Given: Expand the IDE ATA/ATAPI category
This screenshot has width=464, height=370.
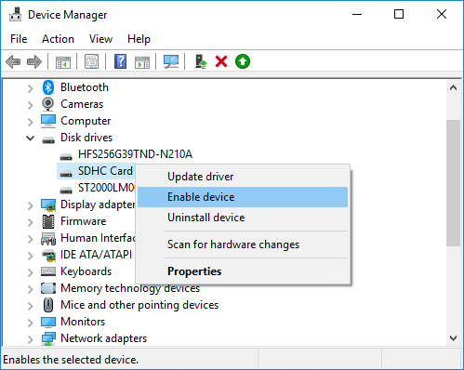Looking at the screenshot, I should click(30, 256).
